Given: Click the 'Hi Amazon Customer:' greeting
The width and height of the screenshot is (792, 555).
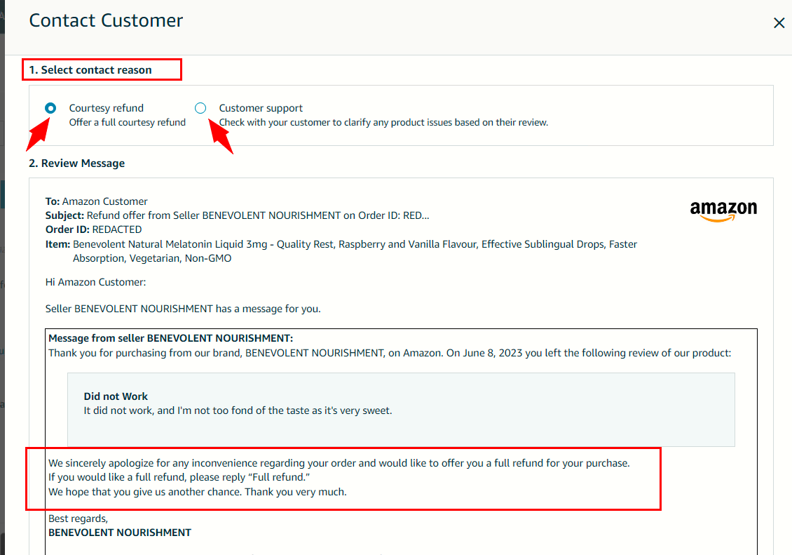Looking at the screenshot, I should coord(95,282).
